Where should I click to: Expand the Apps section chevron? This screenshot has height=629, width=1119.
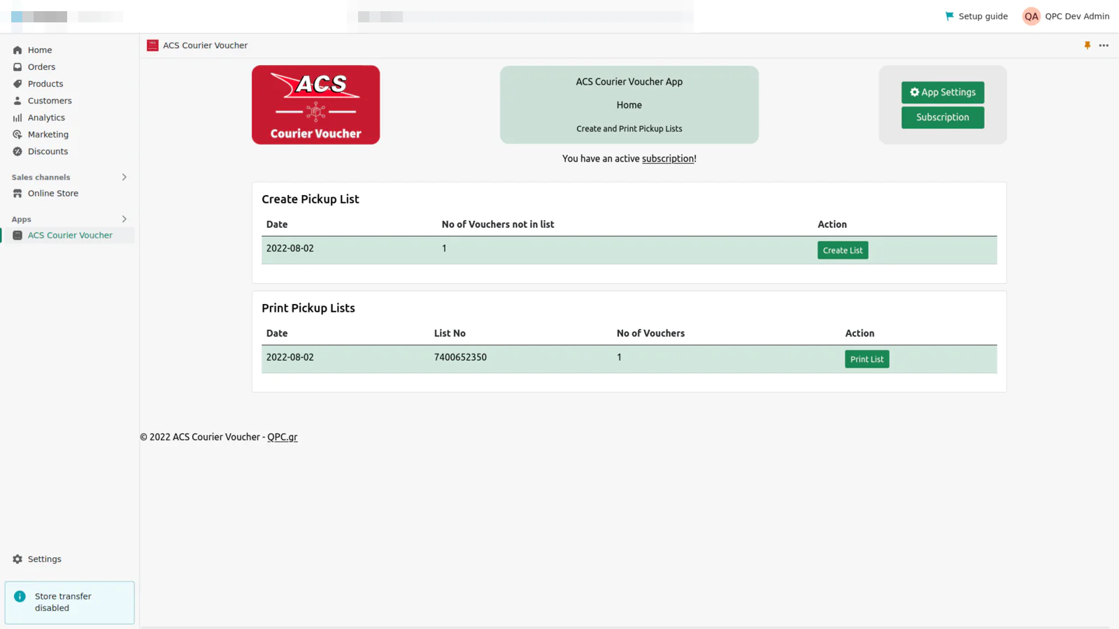click(x=124, y=219)
